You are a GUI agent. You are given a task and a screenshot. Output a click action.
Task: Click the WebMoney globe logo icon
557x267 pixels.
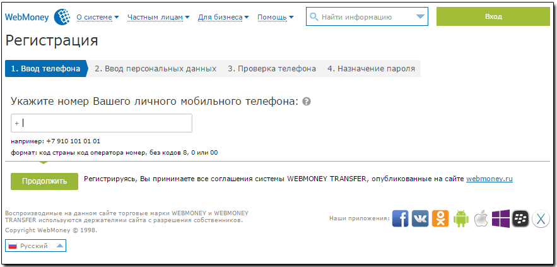point(63,17)
